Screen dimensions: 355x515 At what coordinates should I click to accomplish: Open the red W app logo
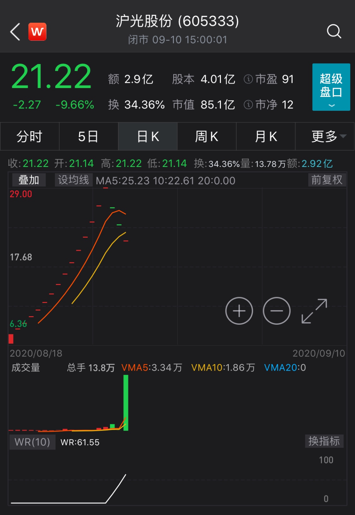coord(37,32)
